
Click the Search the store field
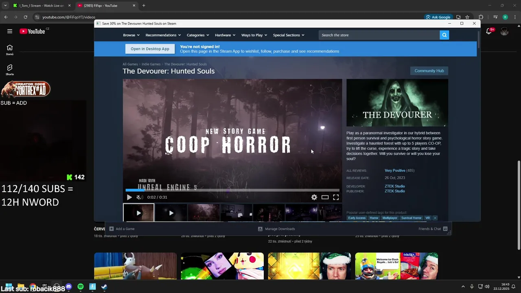[379, 35]
